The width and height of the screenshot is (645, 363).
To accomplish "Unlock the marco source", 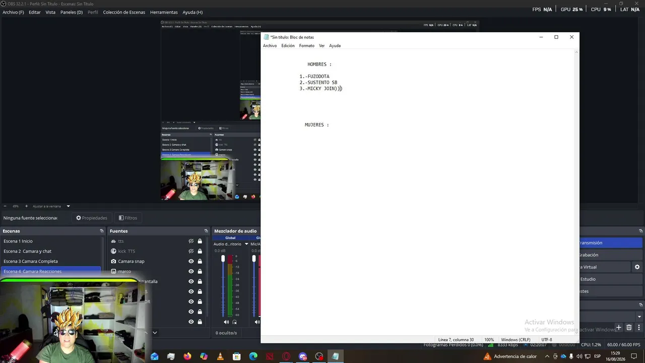I will [200, 271].
